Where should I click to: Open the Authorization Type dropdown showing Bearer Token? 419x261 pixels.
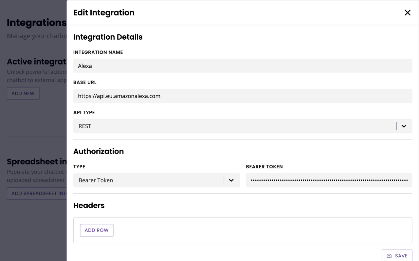pyautogui.click(x=156, y=180)
